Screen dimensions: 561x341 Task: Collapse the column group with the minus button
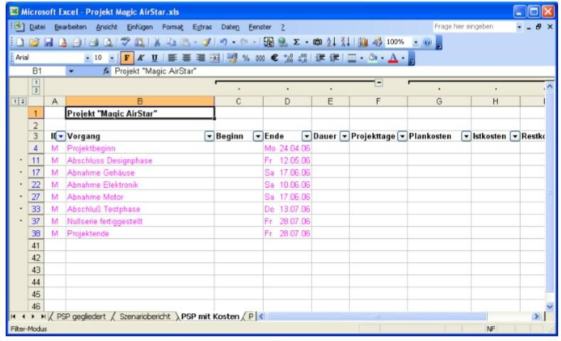(x=379, y=84)
